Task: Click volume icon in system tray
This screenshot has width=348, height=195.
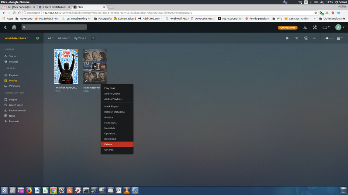Action: (x=322, y=2)
